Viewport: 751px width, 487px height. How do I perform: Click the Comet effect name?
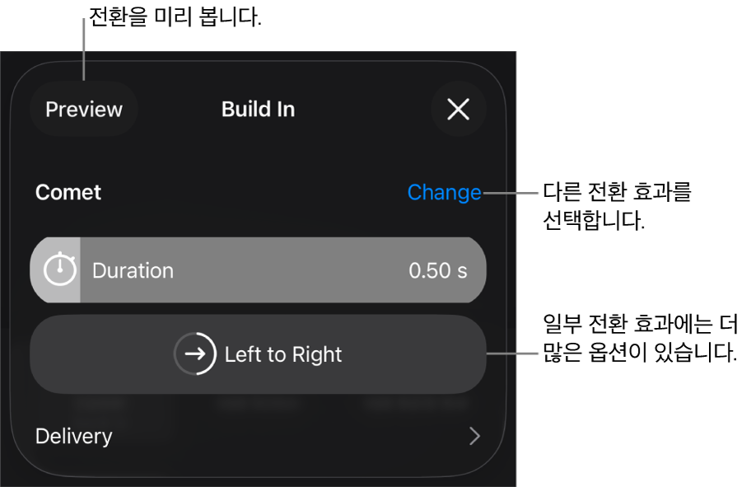[68, 193]
